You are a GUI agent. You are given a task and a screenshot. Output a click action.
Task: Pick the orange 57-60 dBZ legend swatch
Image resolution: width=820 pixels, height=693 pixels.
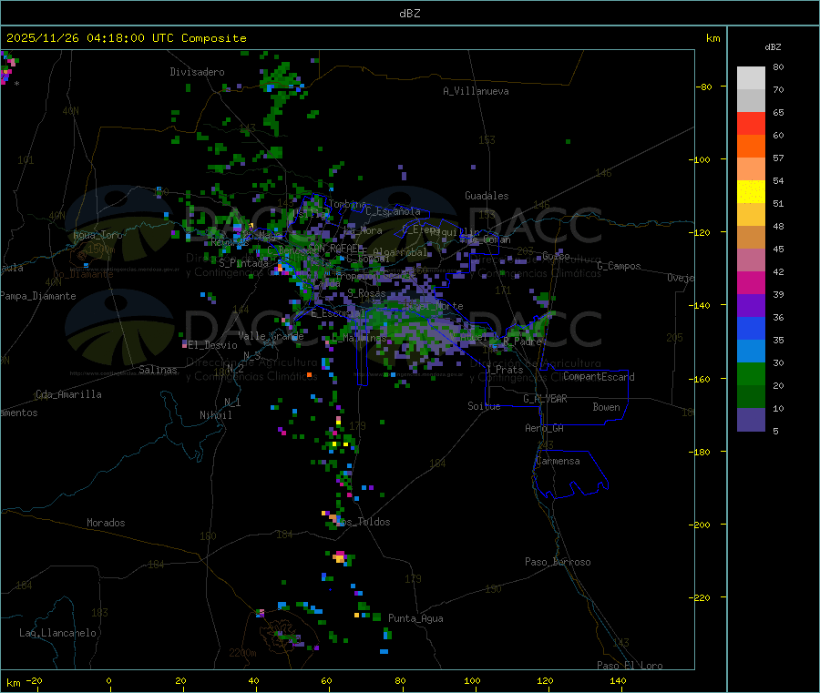(x=751, y=147)
